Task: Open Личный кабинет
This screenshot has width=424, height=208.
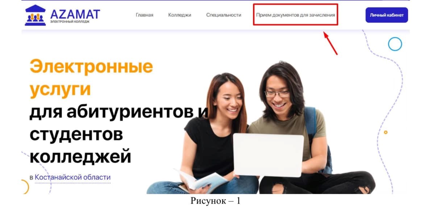Action: pyautogui.click(x=387, y=15)
